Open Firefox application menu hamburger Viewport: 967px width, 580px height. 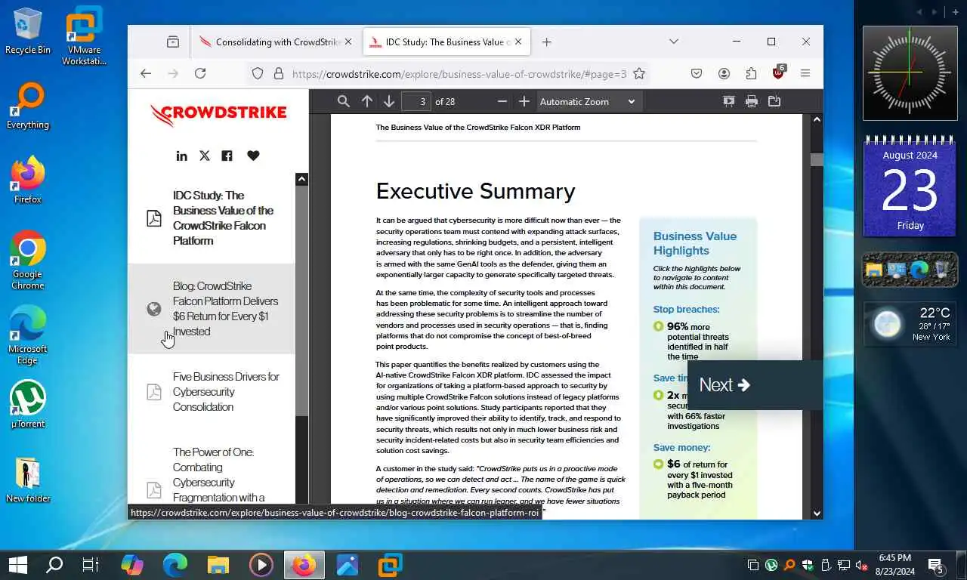tap(805, 73)
